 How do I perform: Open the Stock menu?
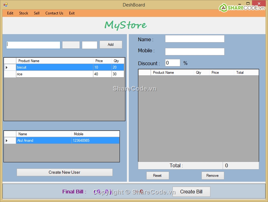click(x=23, y=13)
